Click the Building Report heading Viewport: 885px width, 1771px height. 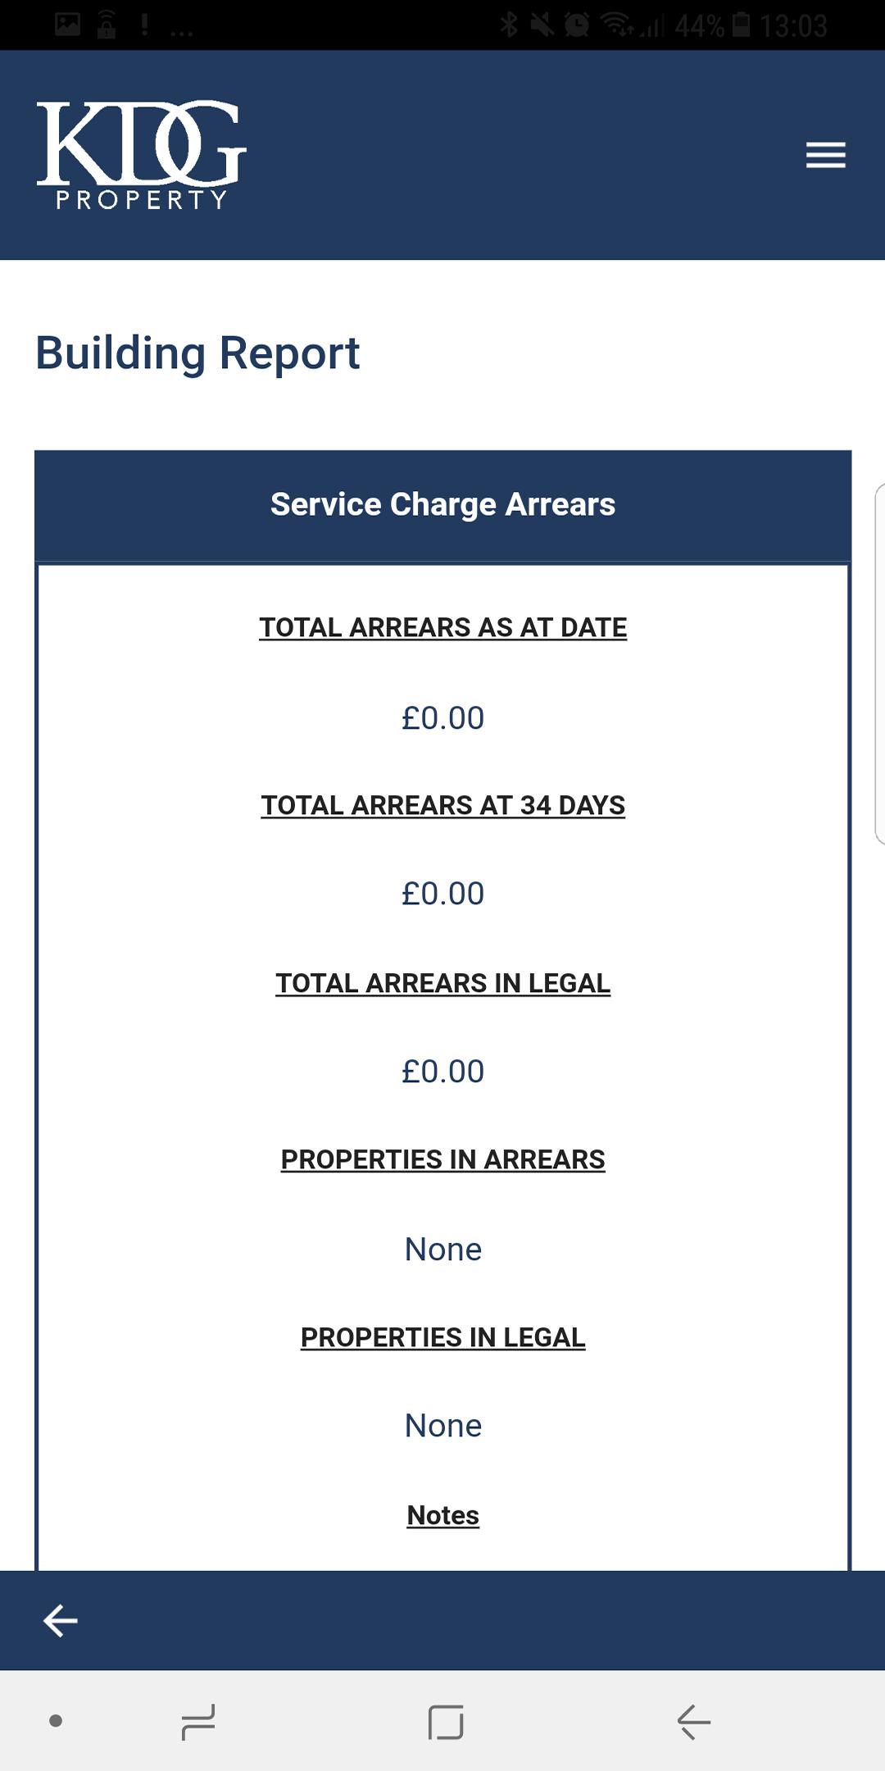point(197,353)
